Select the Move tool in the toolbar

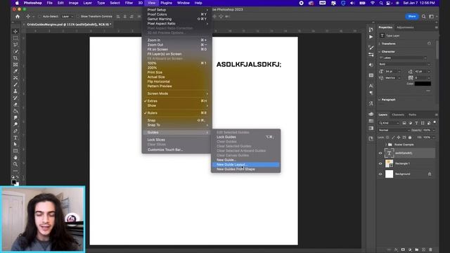pyautogui.click(x=15, y=31)
